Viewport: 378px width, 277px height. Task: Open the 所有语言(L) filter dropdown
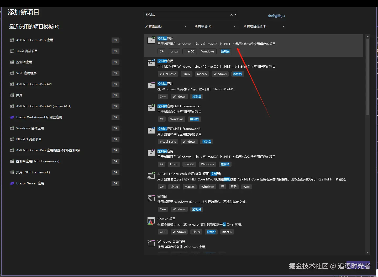pos(166,26)
